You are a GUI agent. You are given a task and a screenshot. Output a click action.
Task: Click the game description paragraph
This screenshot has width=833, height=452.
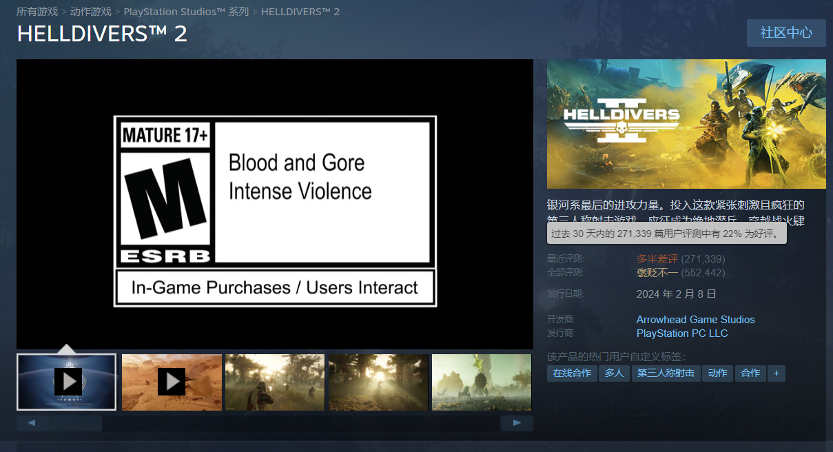(676, 212)
